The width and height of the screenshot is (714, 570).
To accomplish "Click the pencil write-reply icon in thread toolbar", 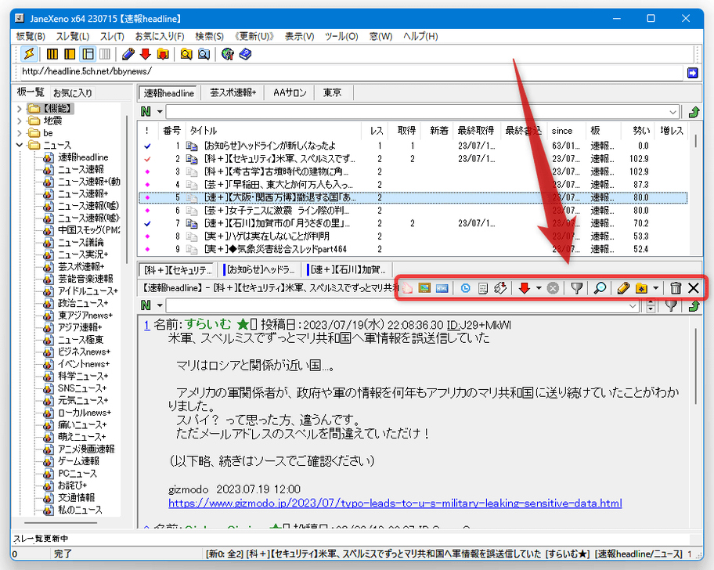I will click(623, 287).
